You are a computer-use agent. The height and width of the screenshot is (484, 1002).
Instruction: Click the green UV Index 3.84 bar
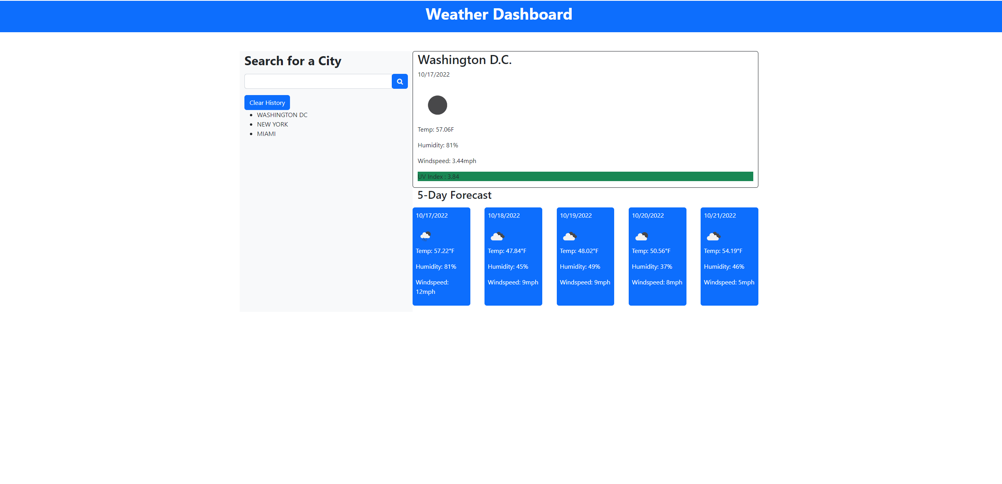coord(585,176)
